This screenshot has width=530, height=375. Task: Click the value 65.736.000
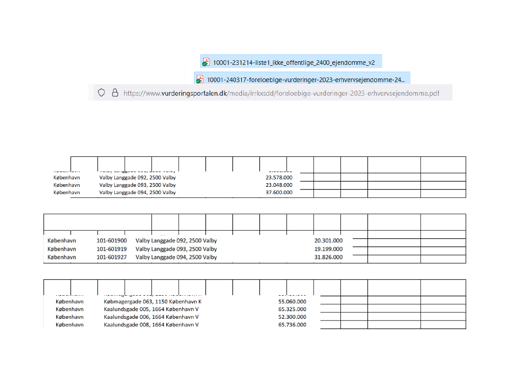292,325
